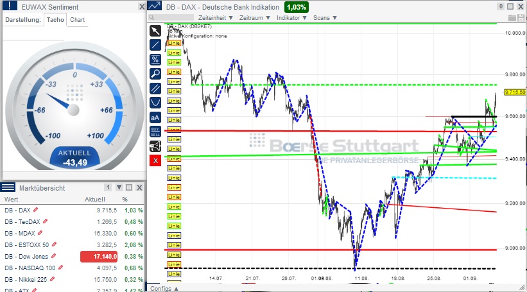Click the yellow 9.715,50 price label

515,92
